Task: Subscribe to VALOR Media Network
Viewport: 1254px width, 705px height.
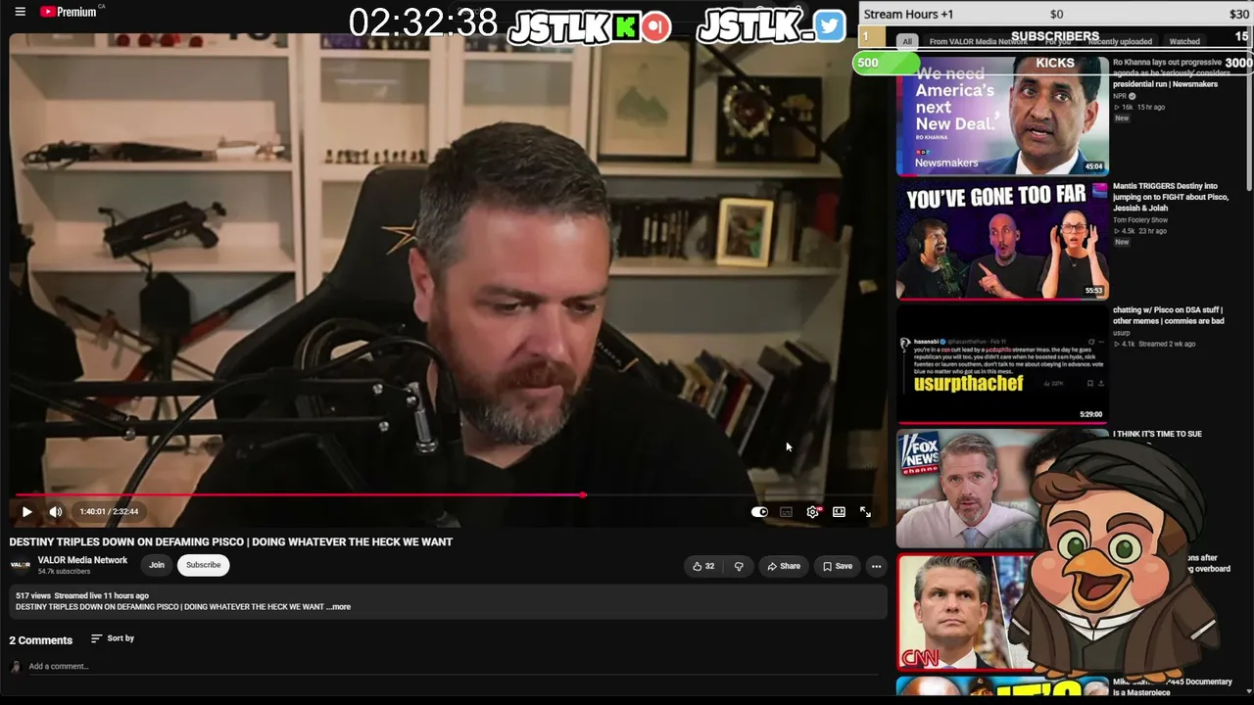Action: (x=203, y=565)
